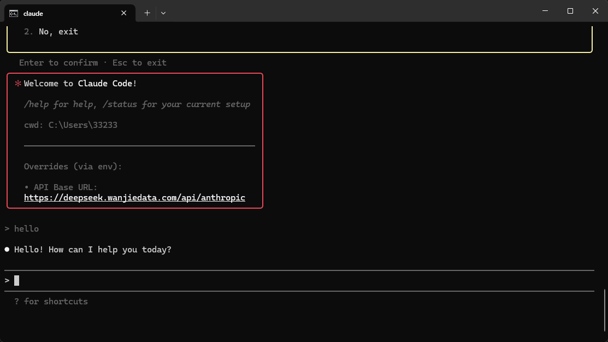
Task: Click the terminal's vertical scrollbar
Action: coord(604,309)
